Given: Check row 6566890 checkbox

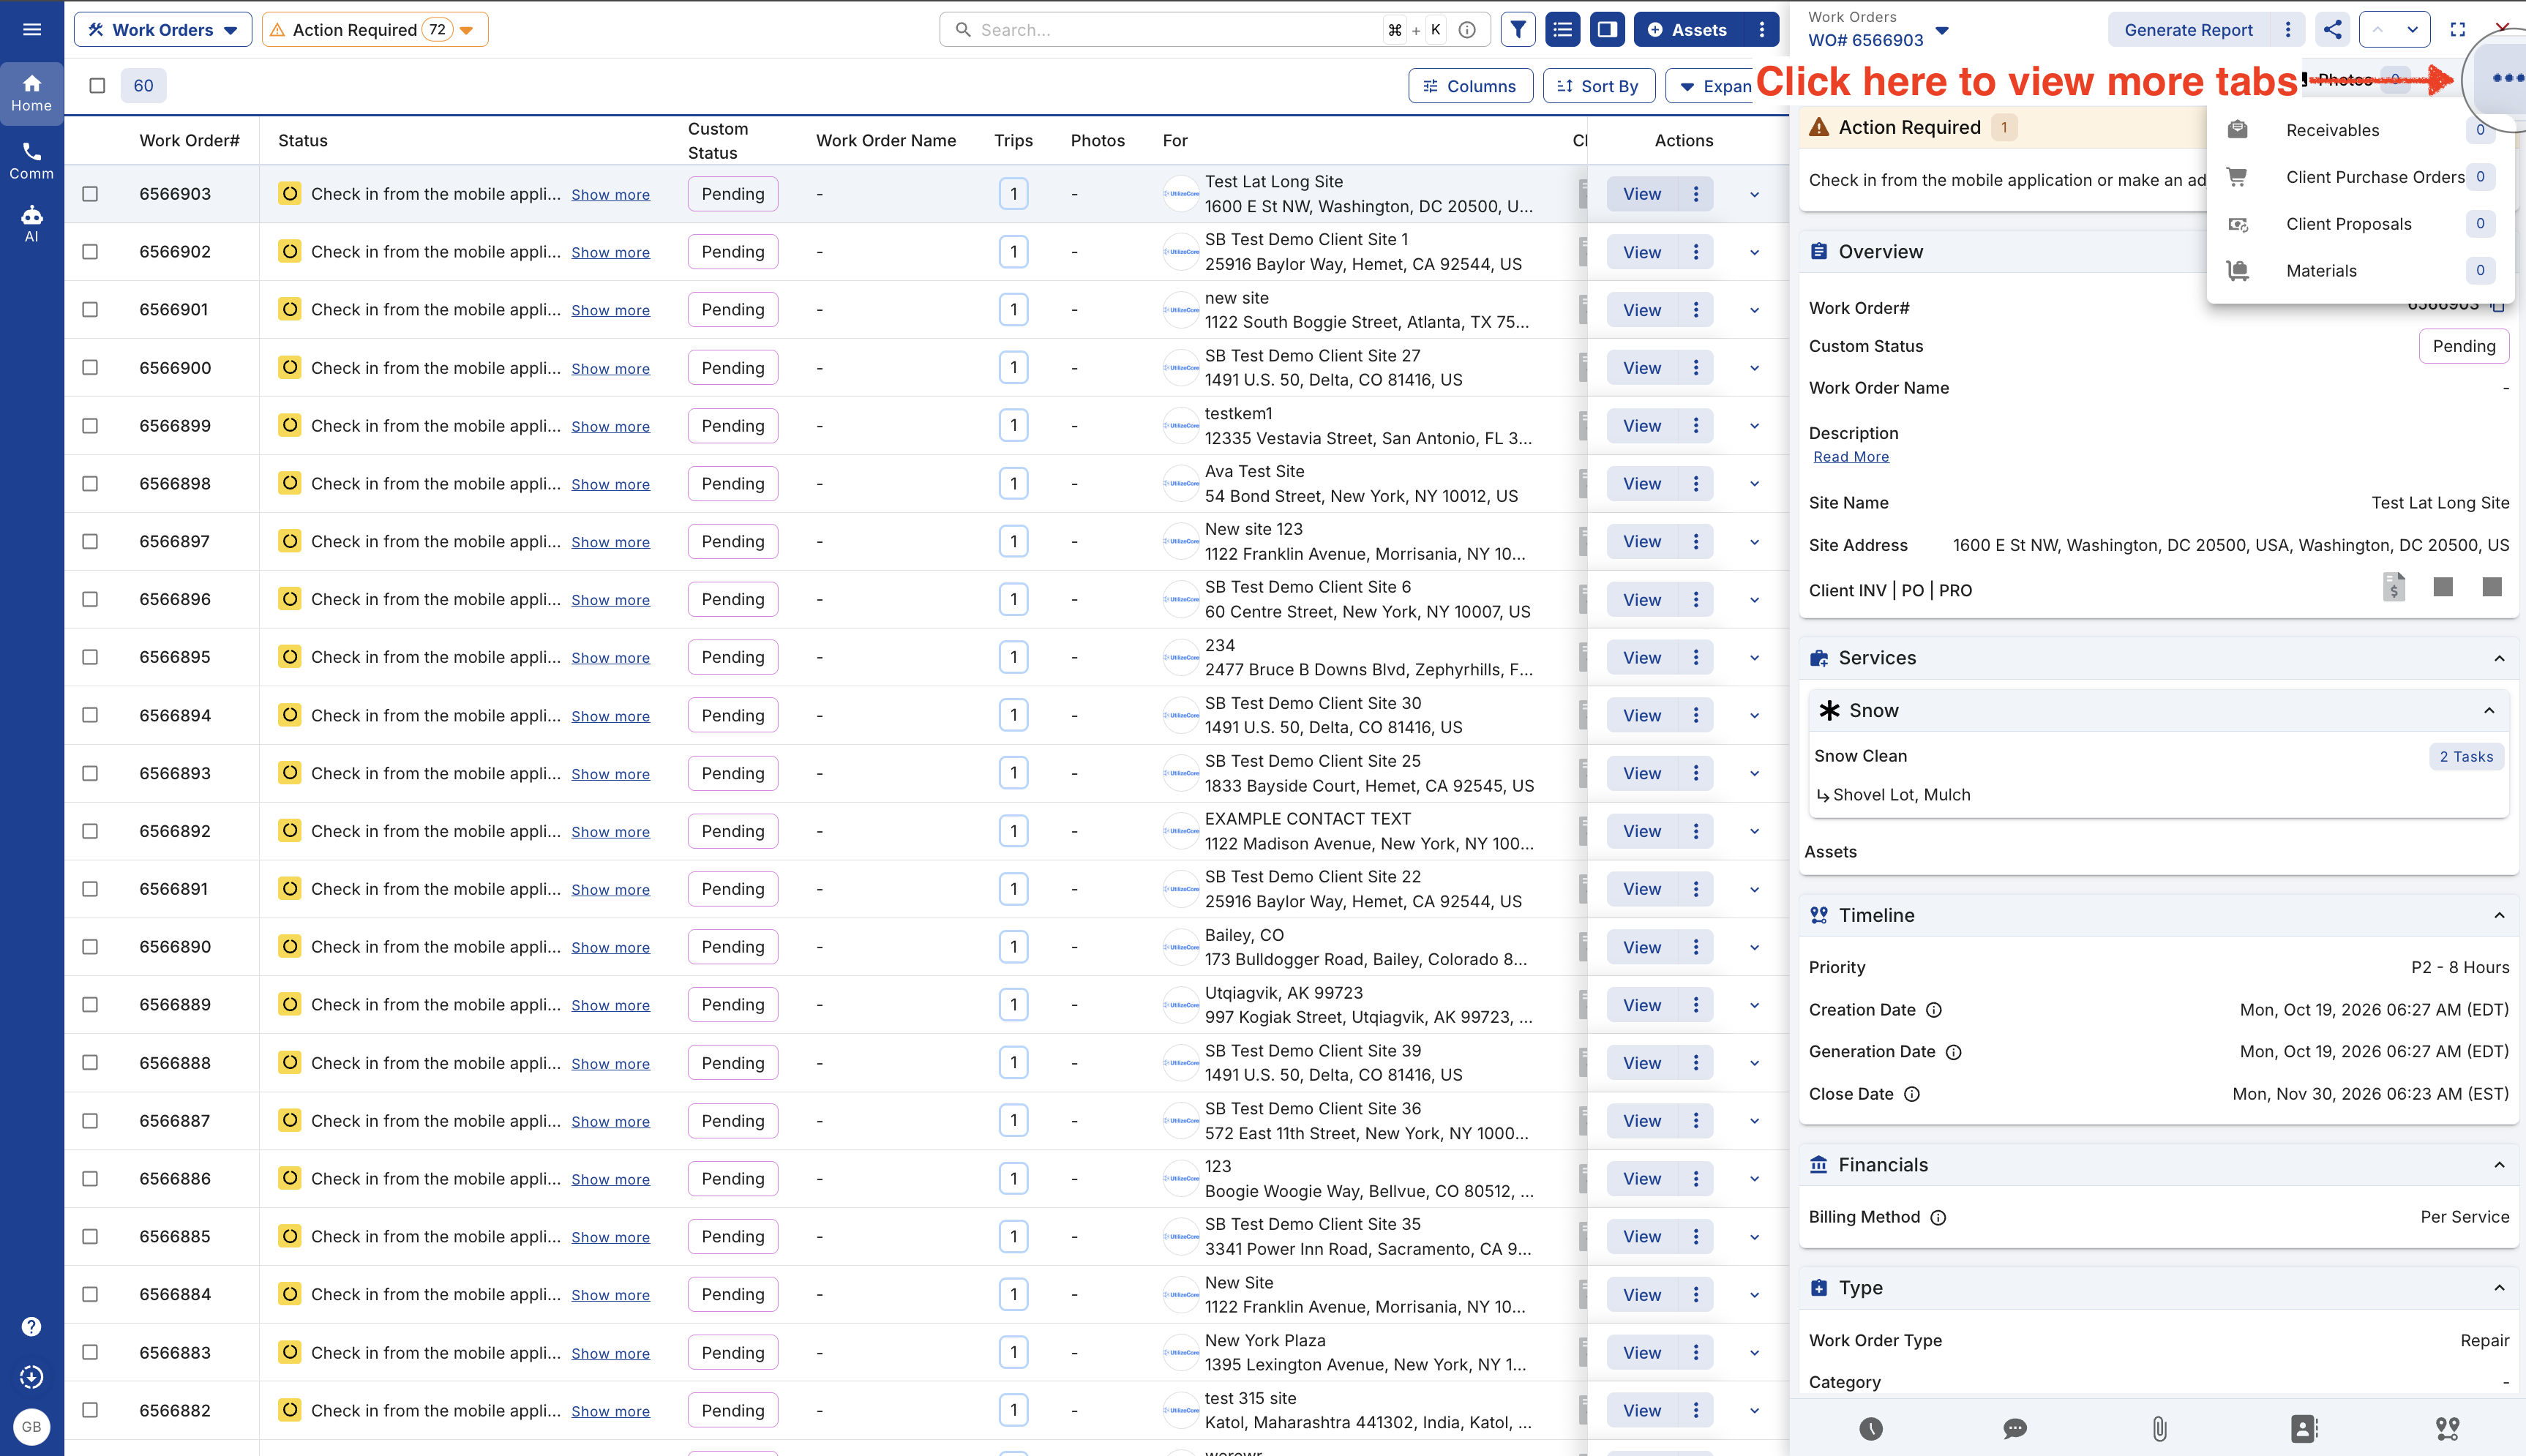Looking at the screenshot, I should (90, 946).
